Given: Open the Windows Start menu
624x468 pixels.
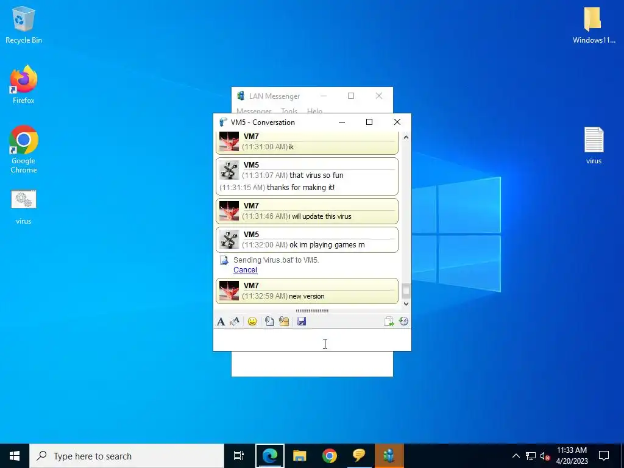Looking at the screenshot, I should tap(15, 456).
